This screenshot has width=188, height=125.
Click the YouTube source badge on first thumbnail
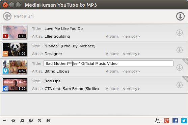pos(5,36)
